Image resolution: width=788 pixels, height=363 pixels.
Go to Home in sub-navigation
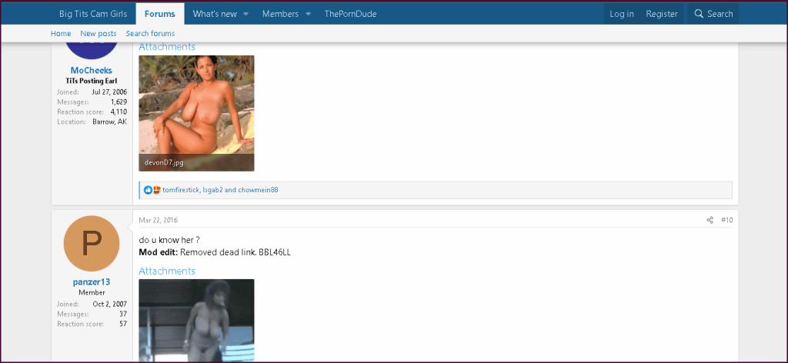(x=61, y=34)
